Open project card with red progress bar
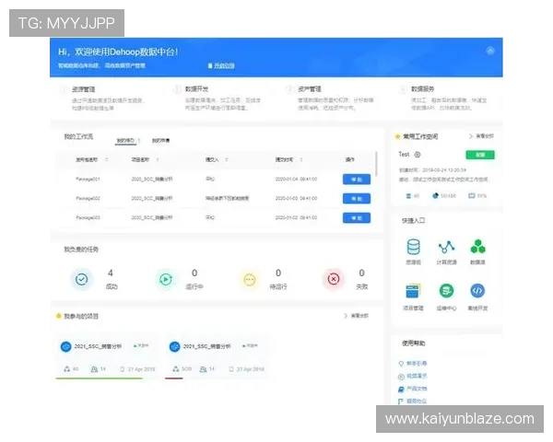 [x=216, y=356]
